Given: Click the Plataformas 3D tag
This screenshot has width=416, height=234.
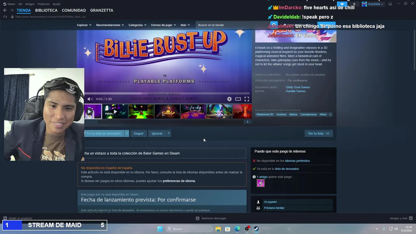Looking at the screenshot, I should (x=265, y=114).
